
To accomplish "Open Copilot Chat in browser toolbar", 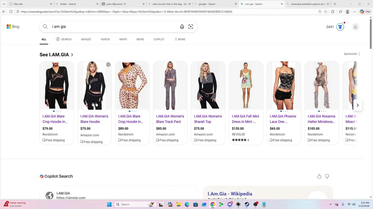I will [x=365, y=12].
